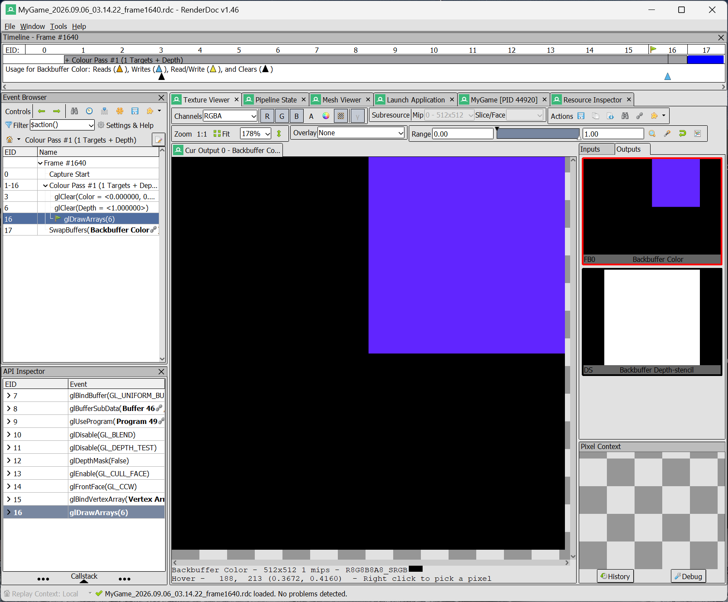Toggle the checkerboard alpha background button
728x602 pixels.
pos(341,116)
